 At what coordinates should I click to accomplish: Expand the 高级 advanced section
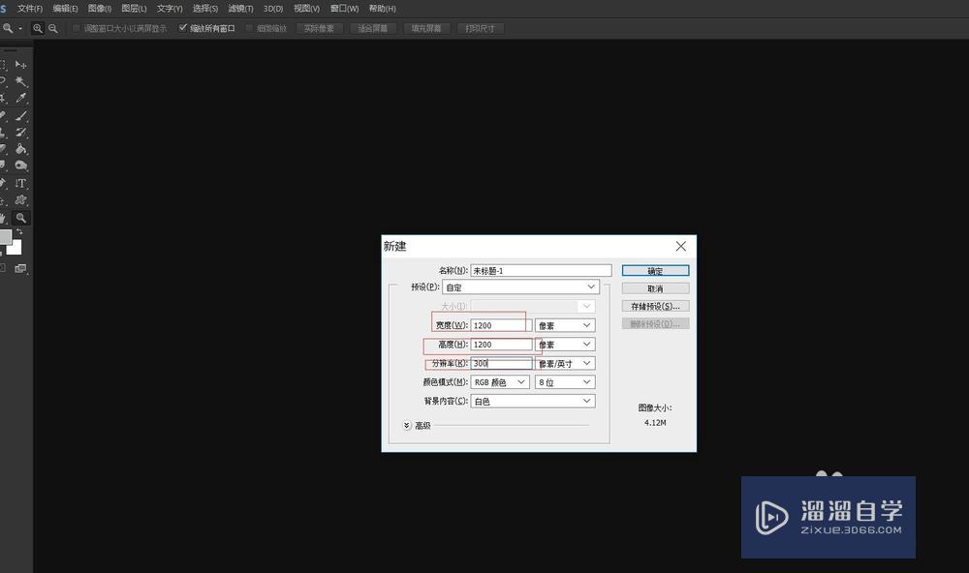407,426
